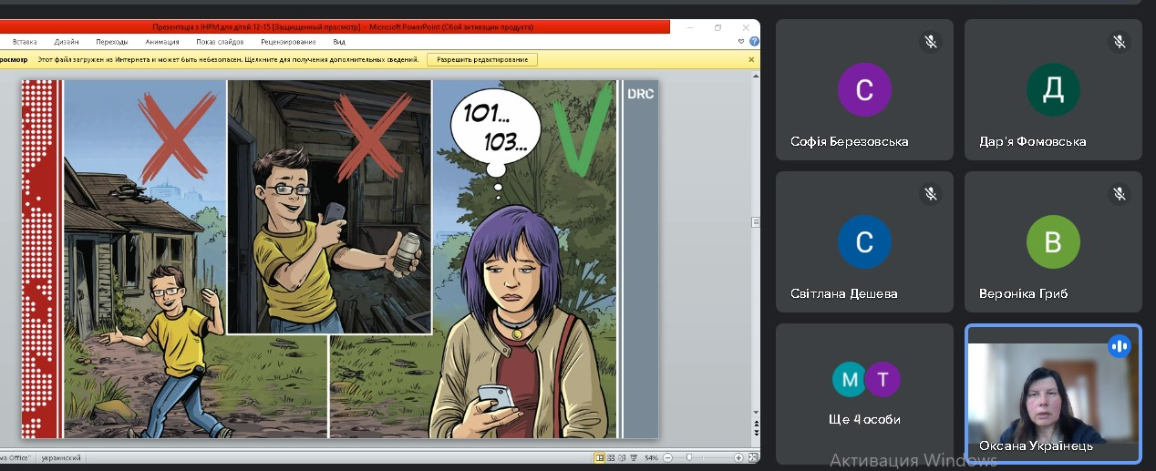This screenshot has height=471, width=1156.
Task: Click purple С avatar of Софія Березовська
Action: pyautogui.click(x=864, y=89)
